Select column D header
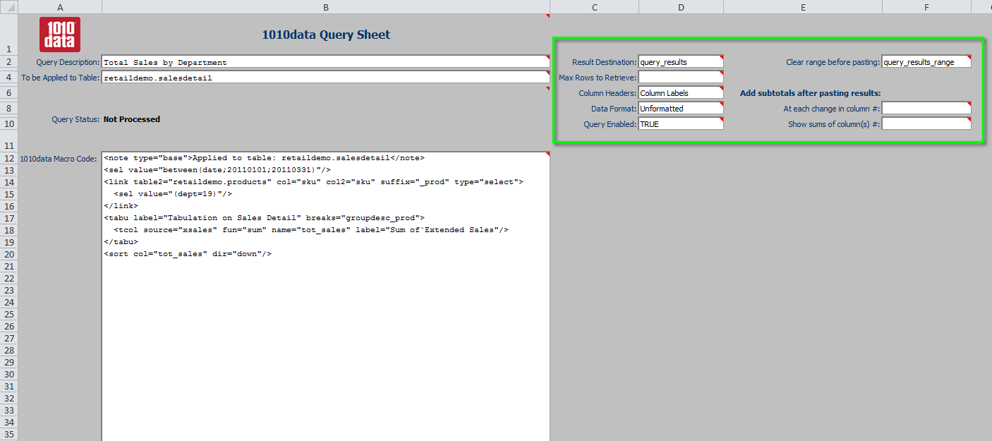 (x=681, y=7)
